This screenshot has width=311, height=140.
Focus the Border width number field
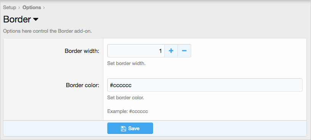tap(136, 51)
